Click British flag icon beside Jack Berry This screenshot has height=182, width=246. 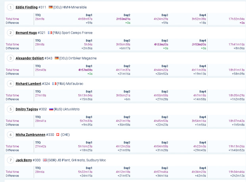pyautogui.click(x=45, y=160)
